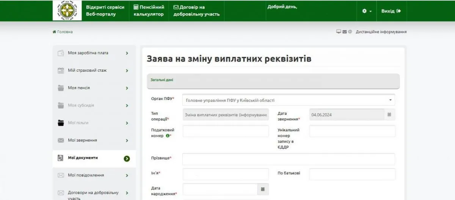Select Мої документи menu item
455x200 pixels.
click(94, 158)
